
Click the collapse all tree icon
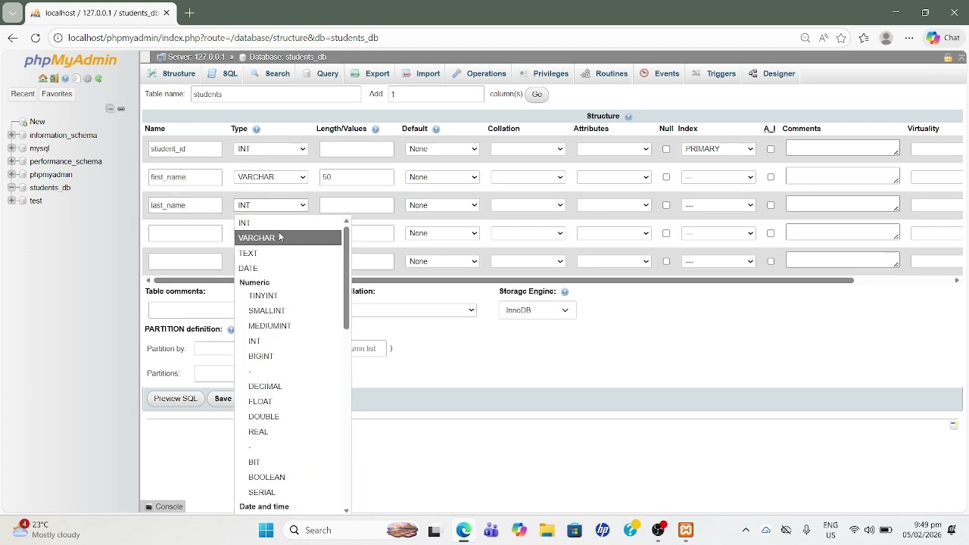tap(111, 108)
